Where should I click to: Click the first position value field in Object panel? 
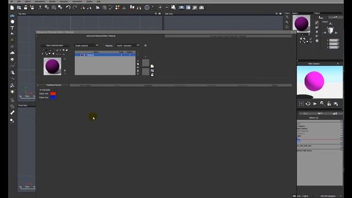click(334, 40)
